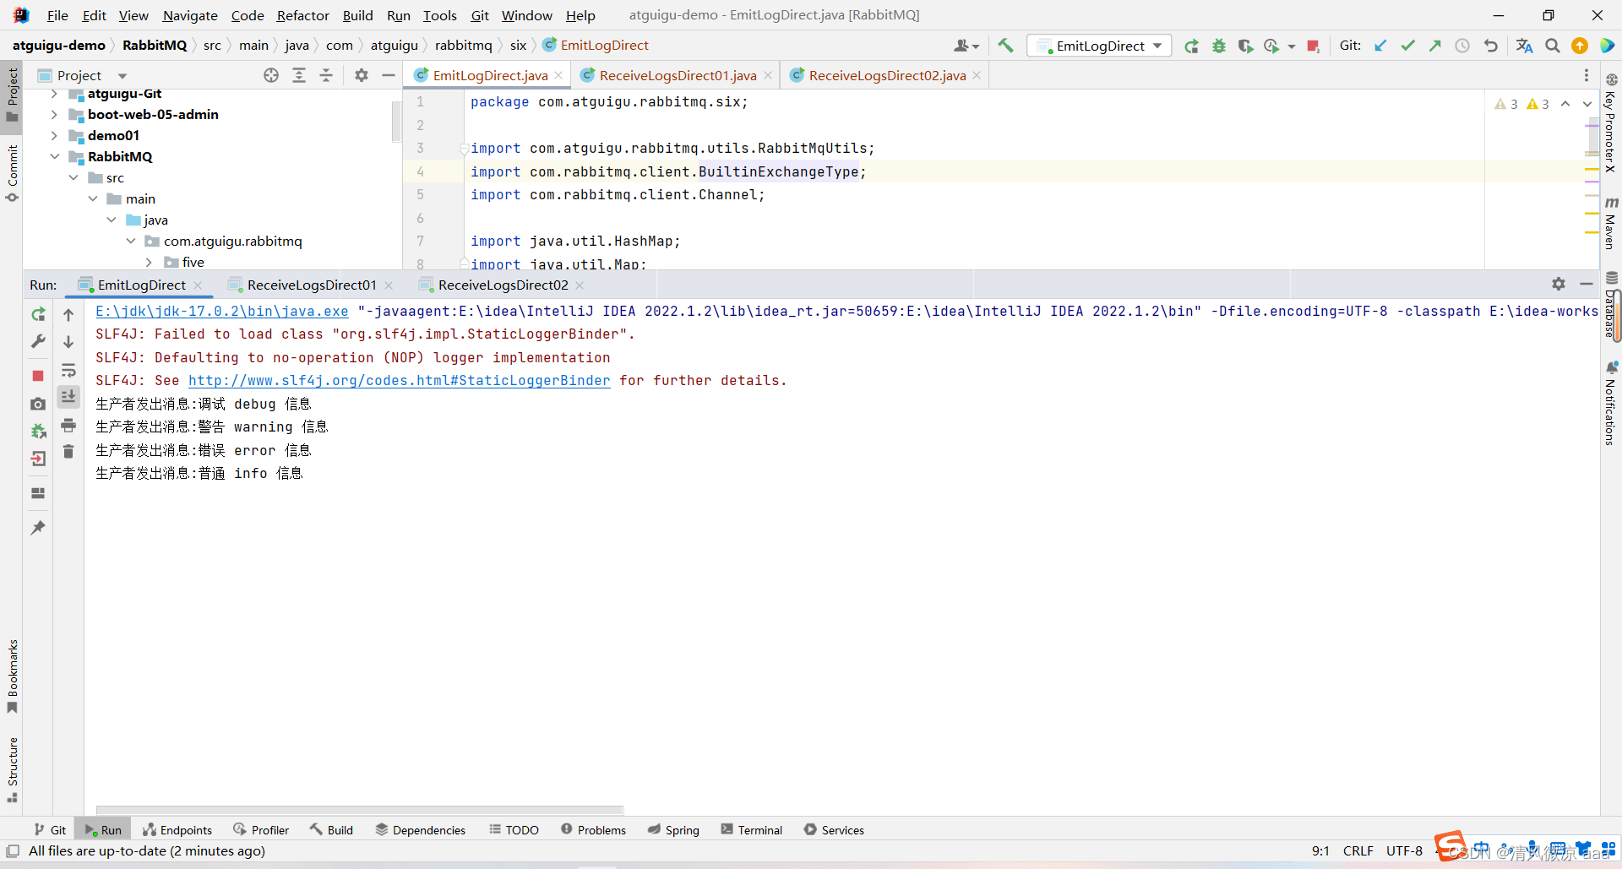This screenshot has height=869, width=1622.
Task: Collapse the main folder node
Action: (x=93, y=198)
